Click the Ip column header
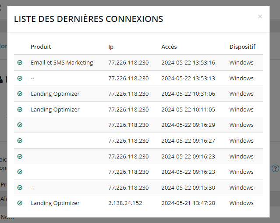 point(111,47)
